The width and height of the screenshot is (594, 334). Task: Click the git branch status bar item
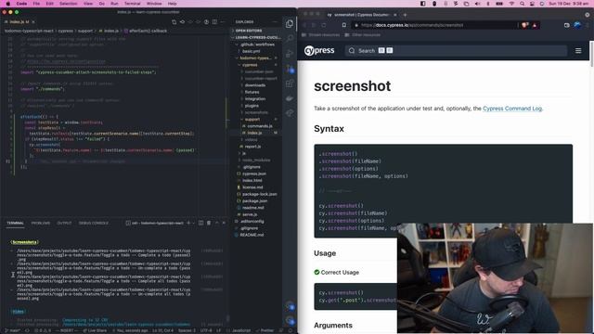[12, 330]
